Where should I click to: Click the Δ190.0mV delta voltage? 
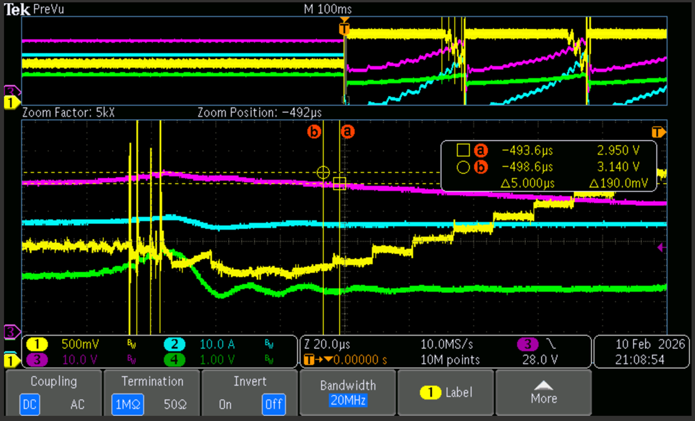click(619, 183)
